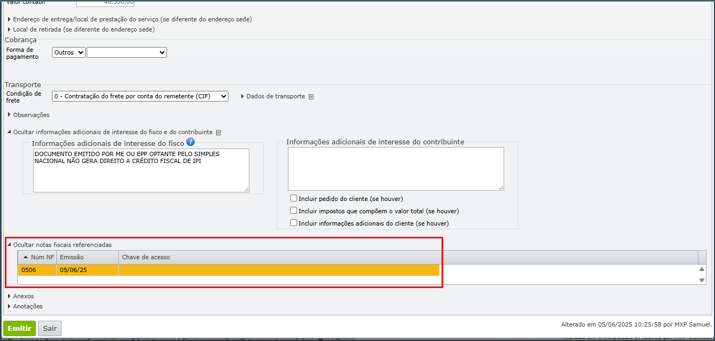The image size is (715, 341).
Task: Expand the Anotações section
Action: pyautogui.click(x=25, y=306)
